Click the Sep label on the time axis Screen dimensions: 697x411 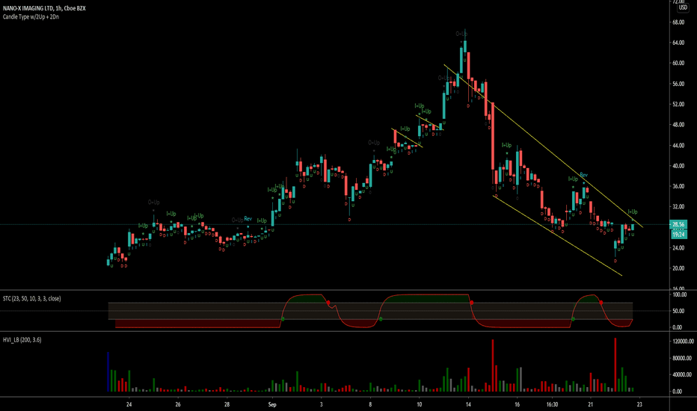272,405
